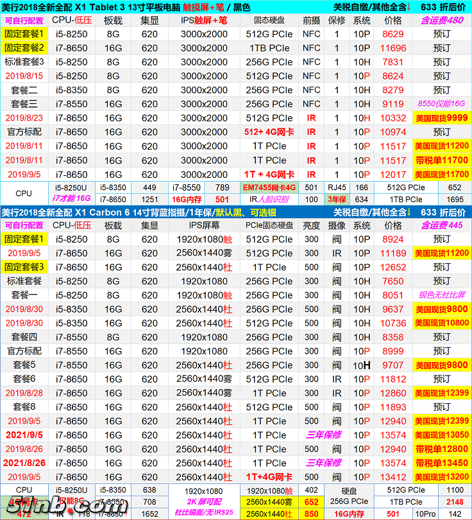Select the 套餐四 row label
This screenshot has height=520, width=472.
(x=25, y=337)
